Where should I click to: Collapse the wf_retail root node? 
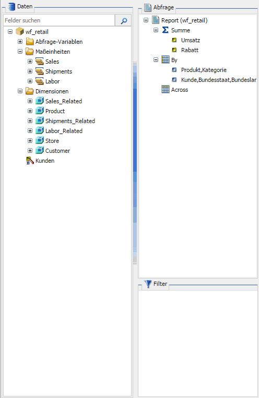[x=10, y=31]
